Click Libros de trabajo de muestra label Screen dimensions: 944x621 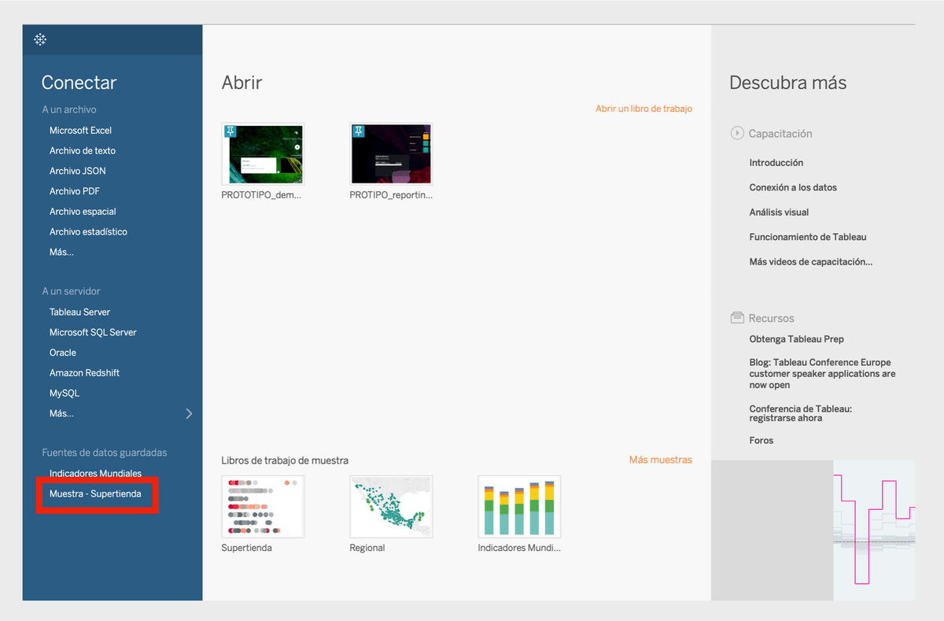pos(285,460)
